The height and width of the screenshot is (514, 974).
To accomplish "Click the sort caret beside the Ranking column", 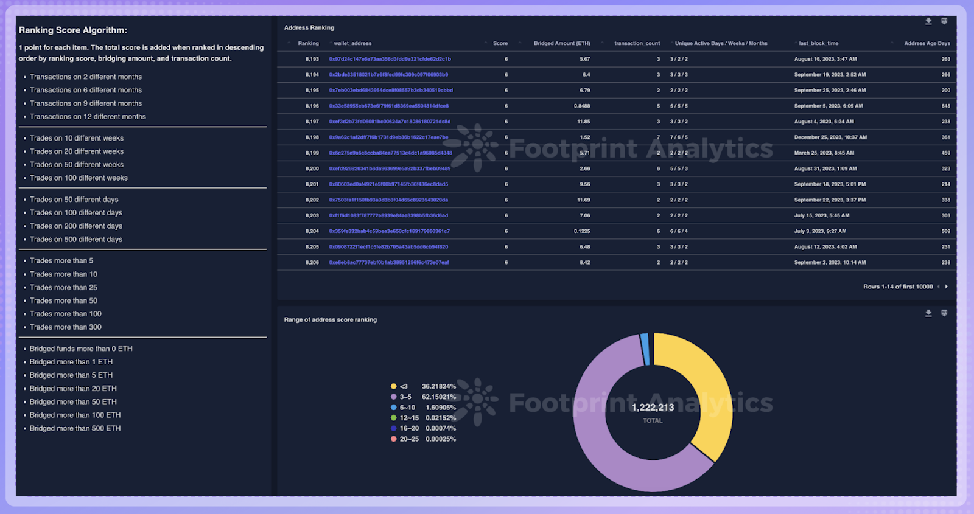I will click(289, 43).
